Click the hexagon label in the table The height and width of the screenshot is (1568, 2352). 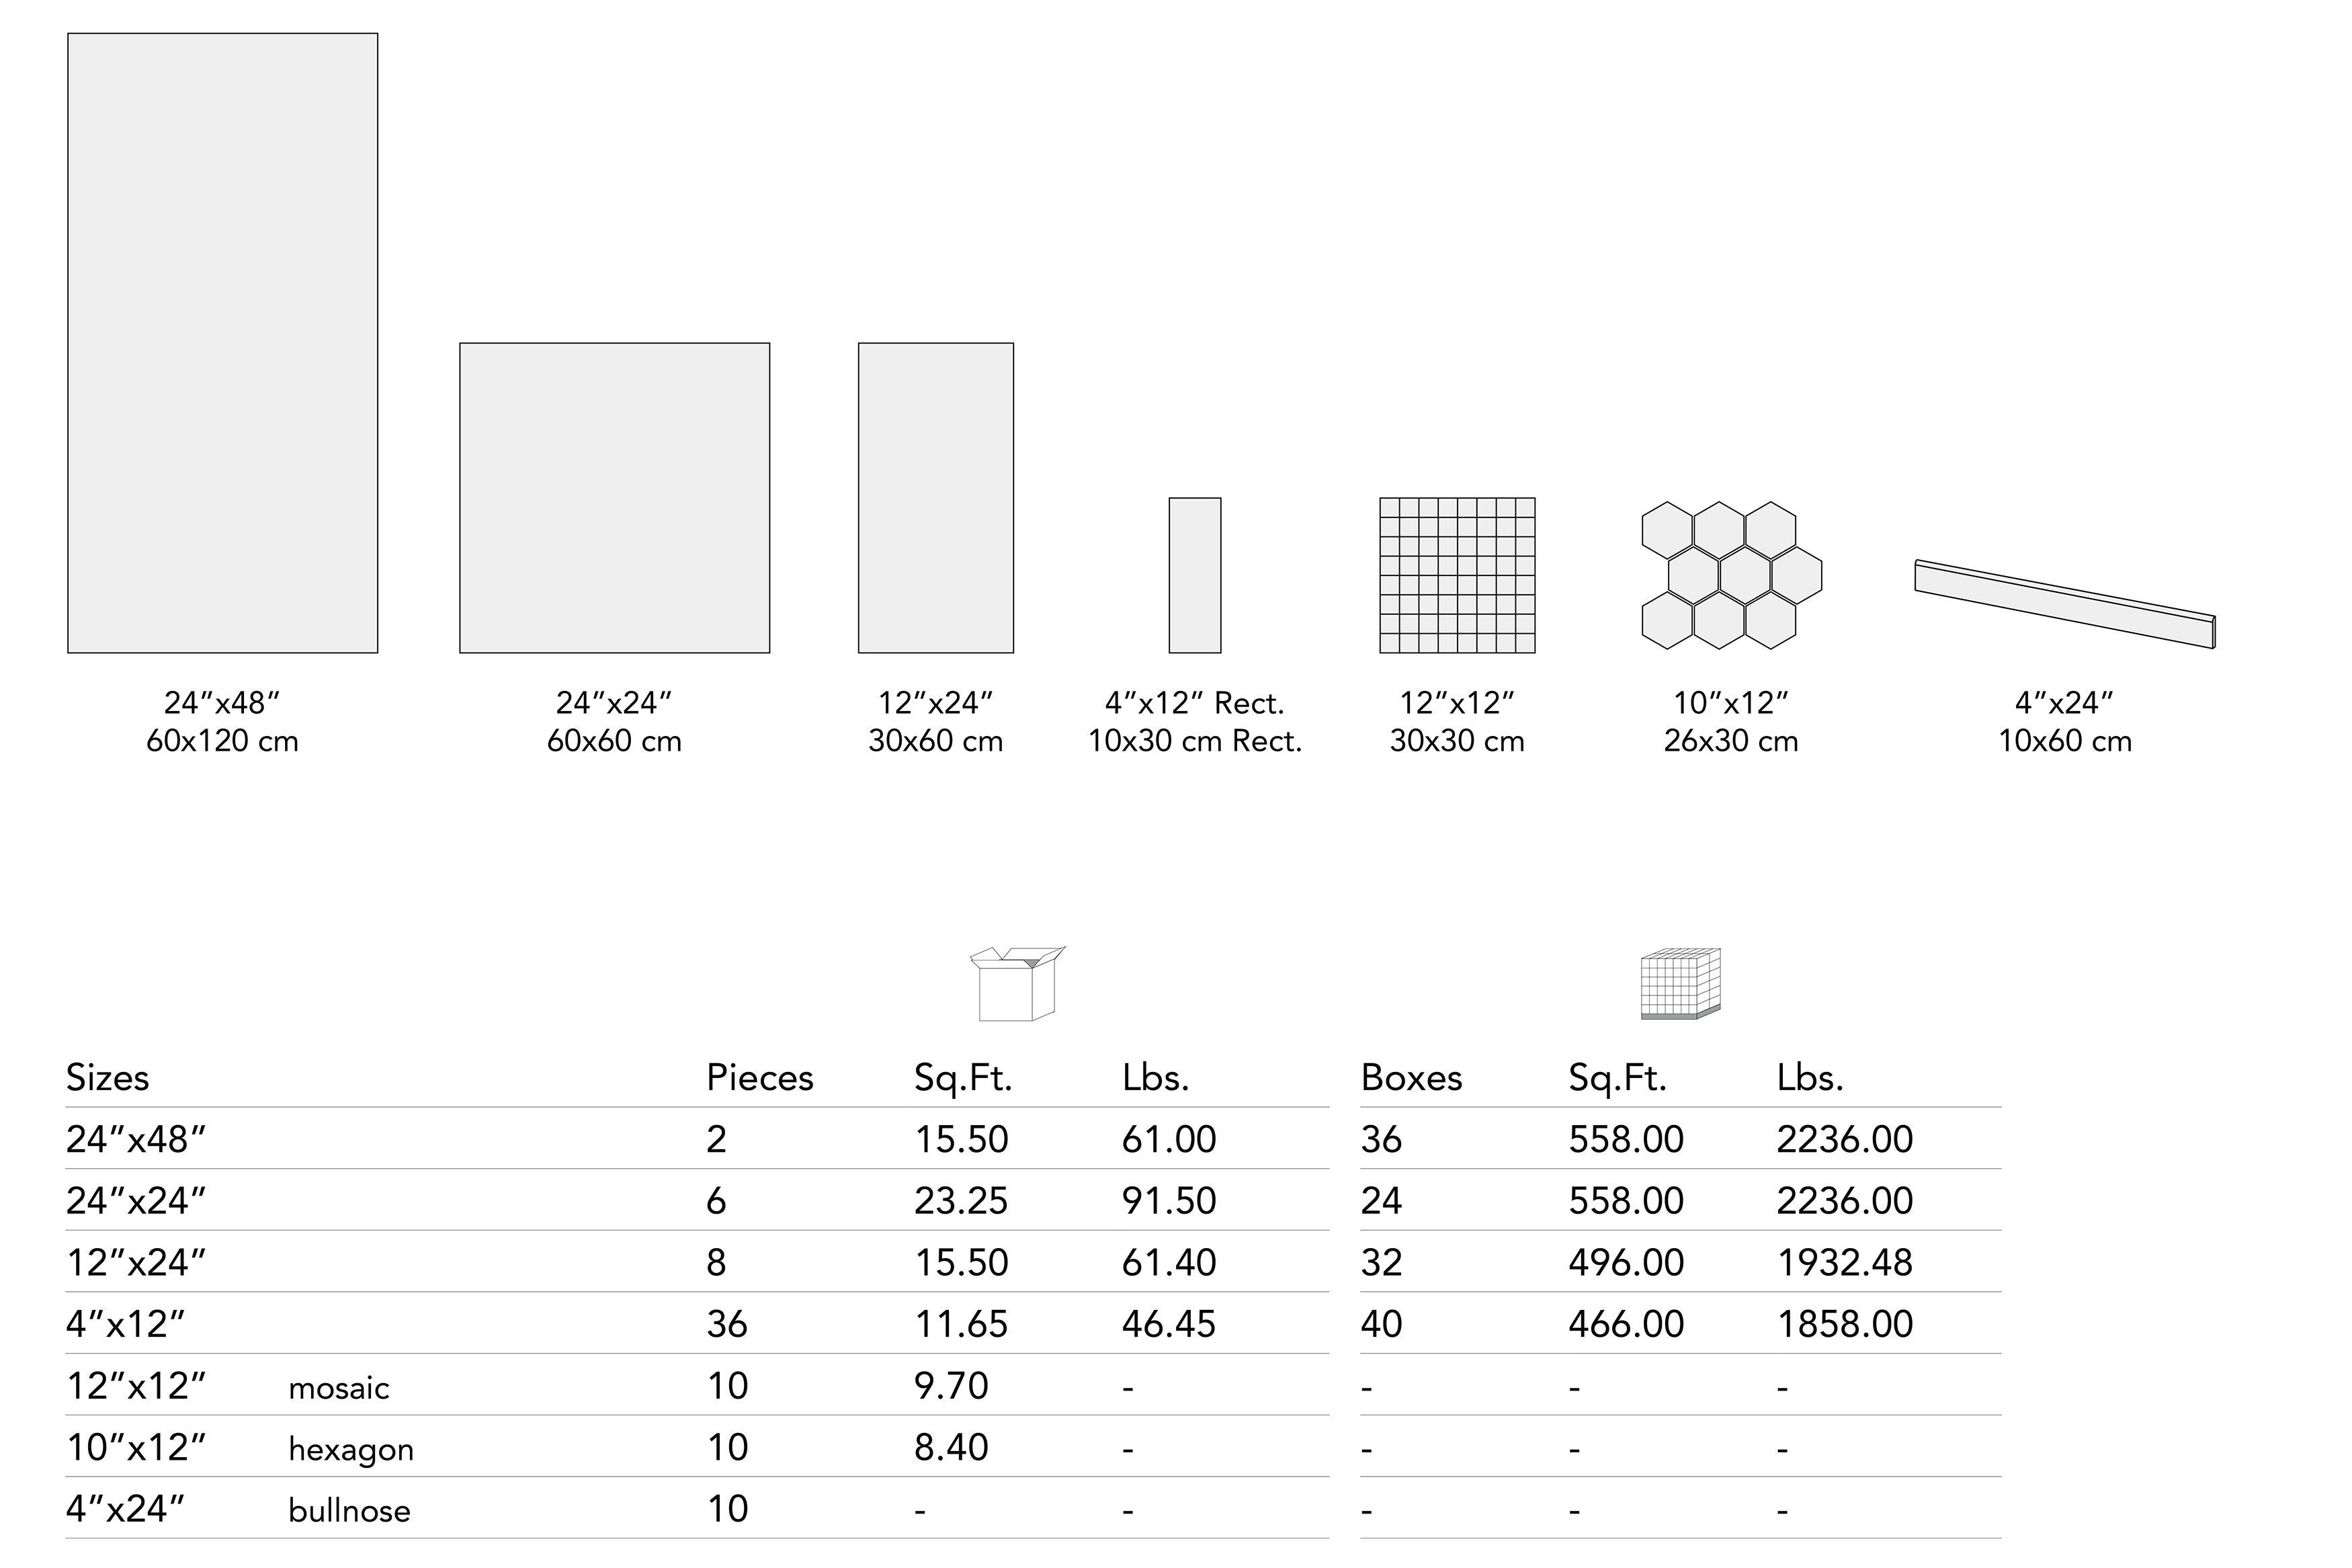pyautogui.click(x=350, y=1449)
